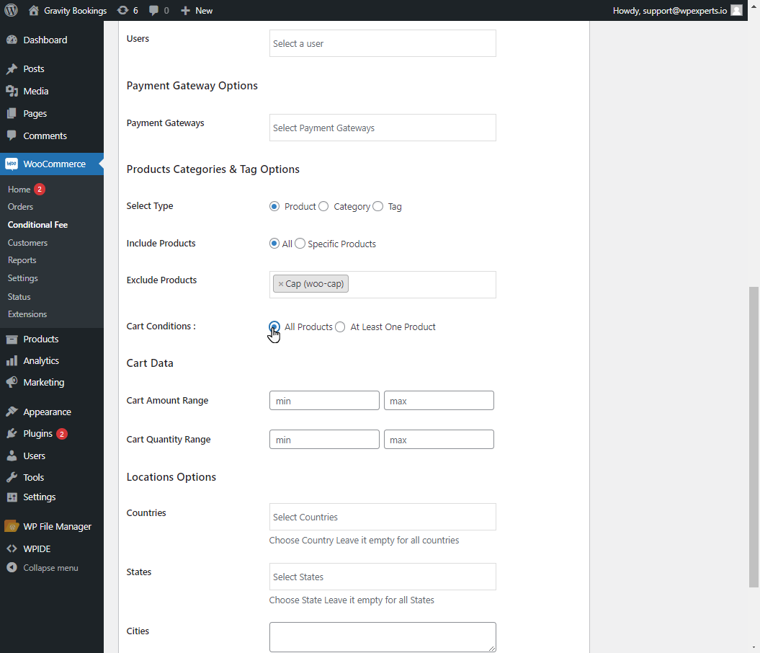Select the Category radio for Select Type

(323, 207)
